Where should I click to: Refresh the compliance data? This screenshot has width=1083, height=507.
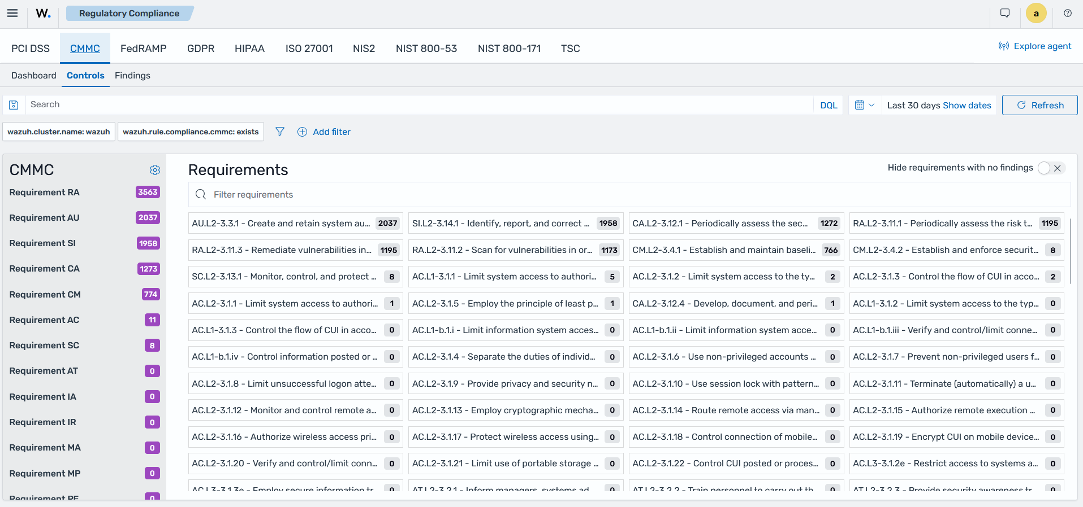(1039, 105)
